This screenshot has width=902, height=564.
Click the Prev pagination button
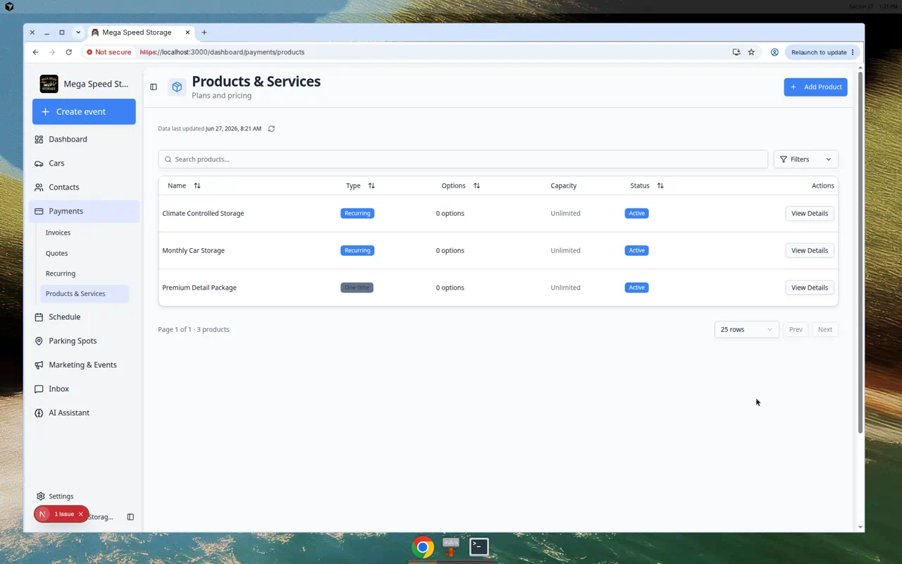(796, 329)
